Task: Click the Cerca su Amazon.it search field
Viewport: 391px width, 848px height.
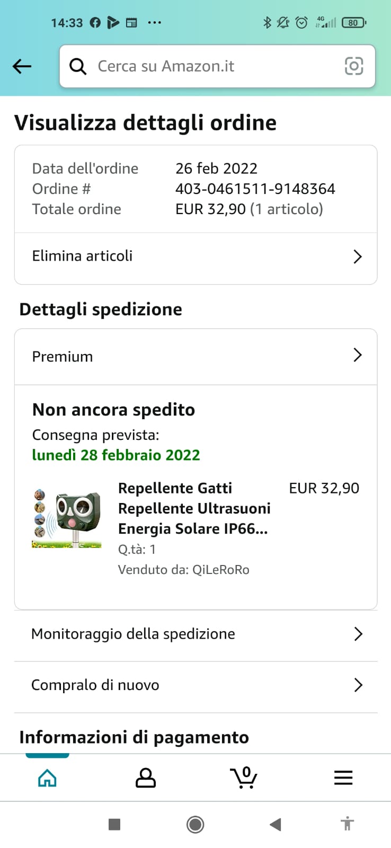Action: [212, 66]
